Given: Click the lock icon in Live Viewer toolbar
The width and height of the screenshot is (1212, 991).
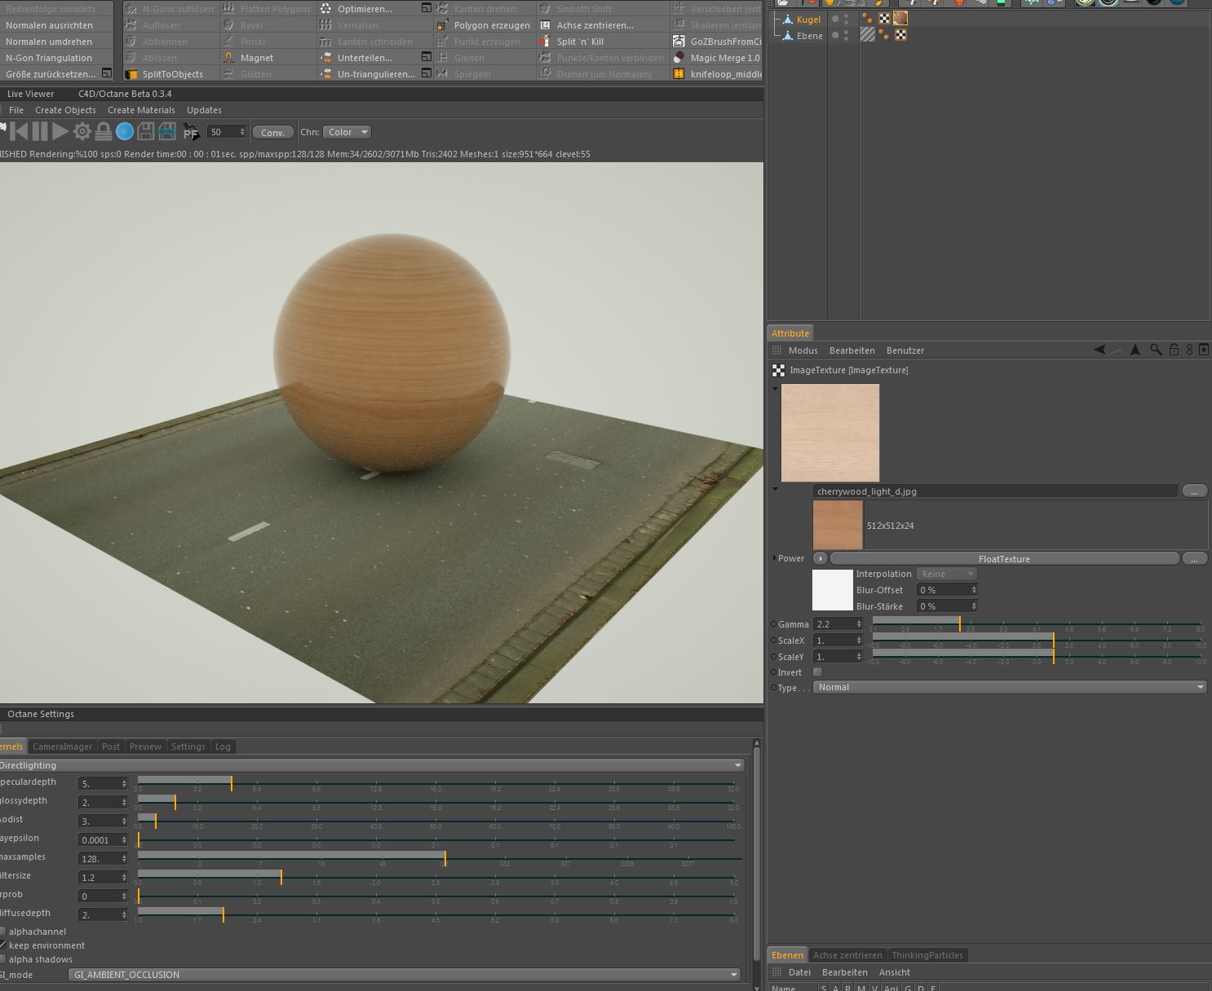Looking at the screenshot, I should (104, 131).
